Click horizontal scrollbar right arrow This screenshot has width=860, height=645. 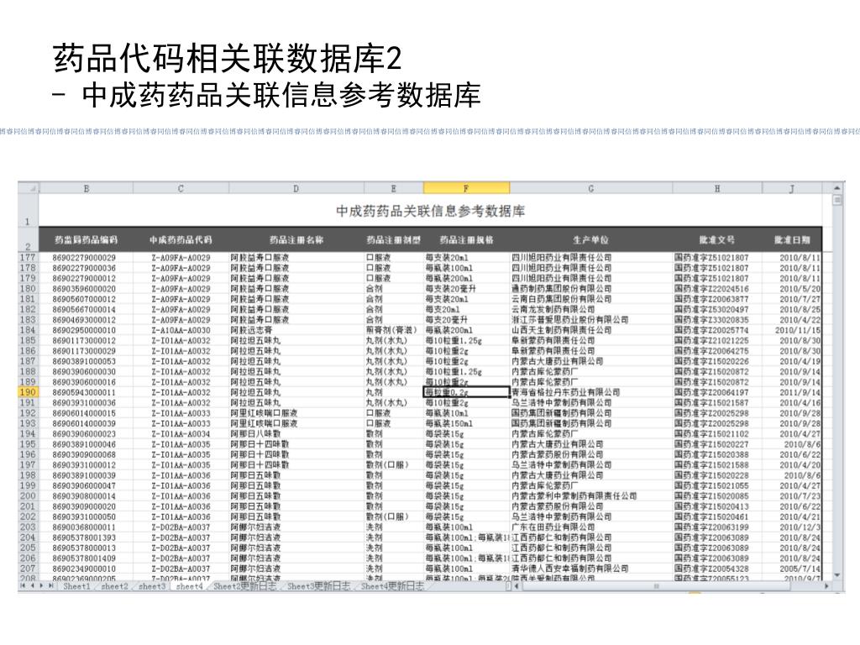tap(827, 586)
